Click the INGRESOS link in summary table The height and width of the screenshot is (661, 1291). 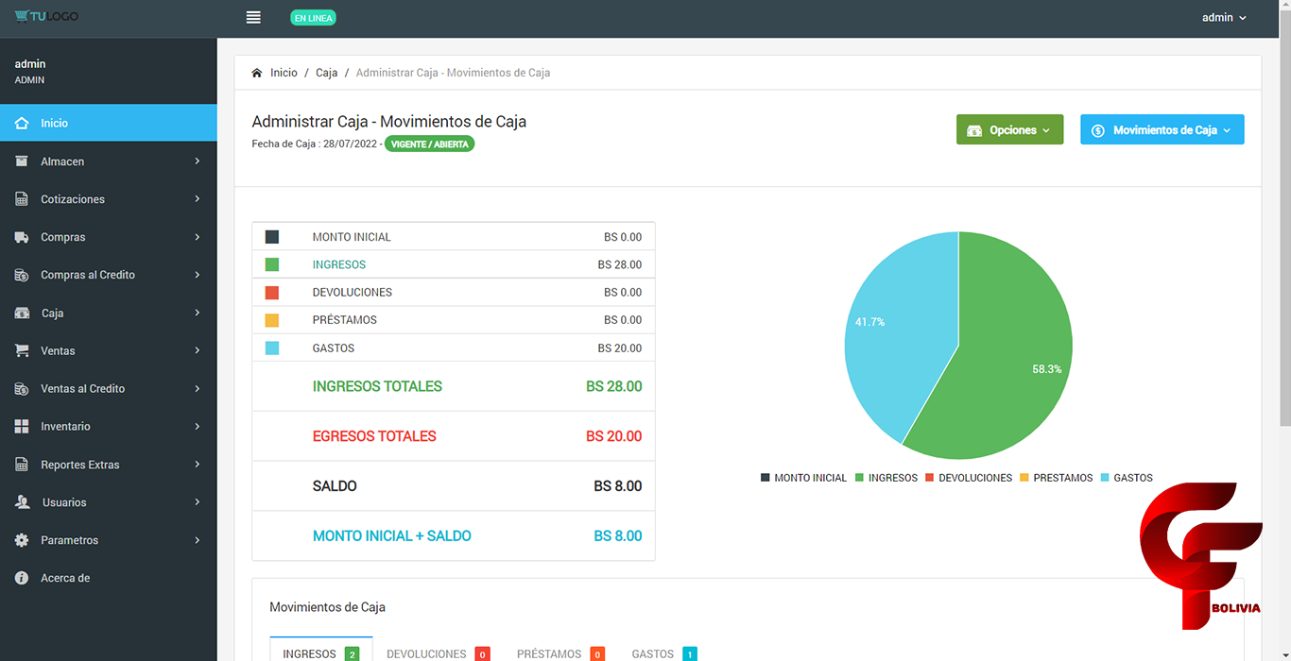[338, 264]
